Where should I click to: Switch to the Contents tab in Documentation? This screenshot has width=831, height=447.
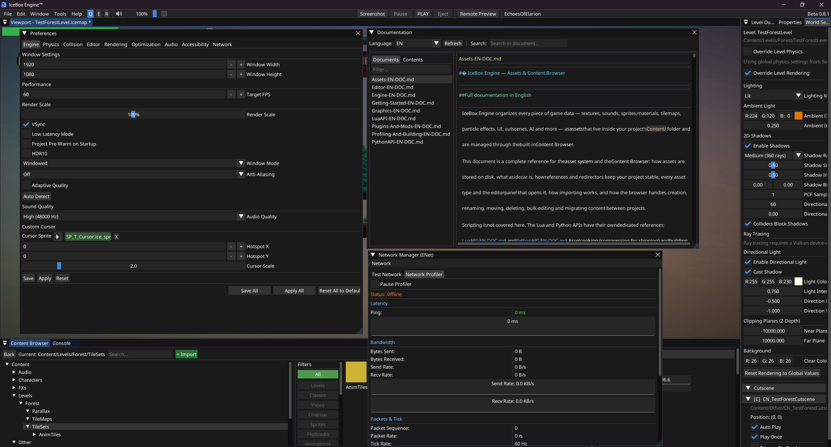coord(413,60)
